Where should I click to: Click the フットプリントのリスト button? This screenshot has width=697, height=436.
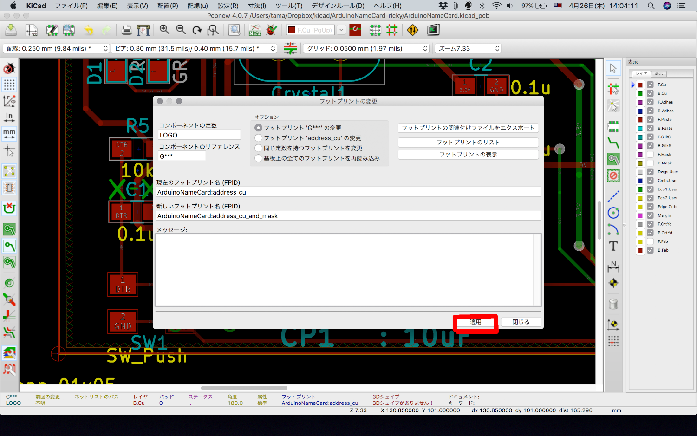[468, 142]
